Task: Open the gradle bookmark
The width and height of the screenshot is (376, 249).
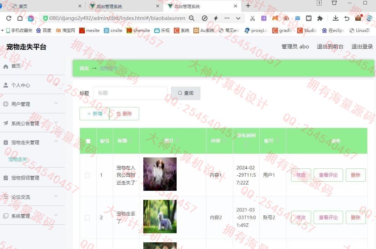Action: tap(282, 31)
